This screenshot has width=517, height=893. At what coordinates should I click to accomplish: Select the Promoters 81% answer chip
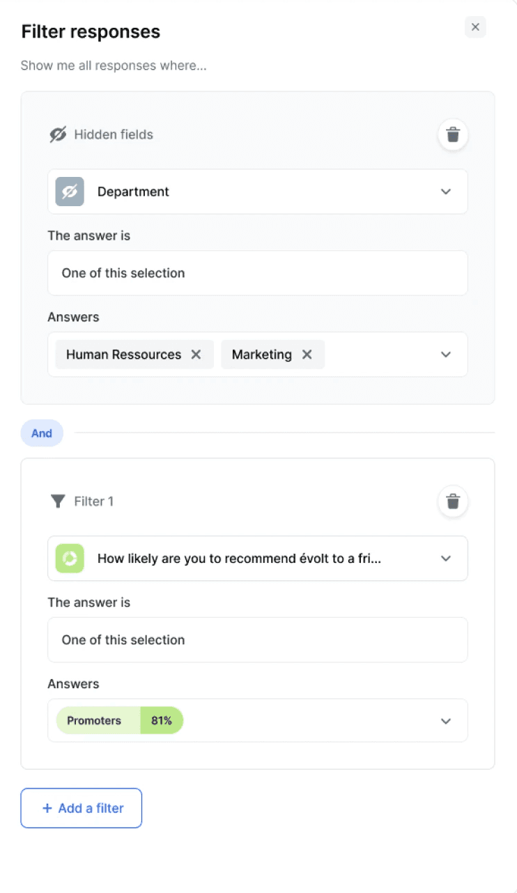pyautogui.click(x=119, y=721)
